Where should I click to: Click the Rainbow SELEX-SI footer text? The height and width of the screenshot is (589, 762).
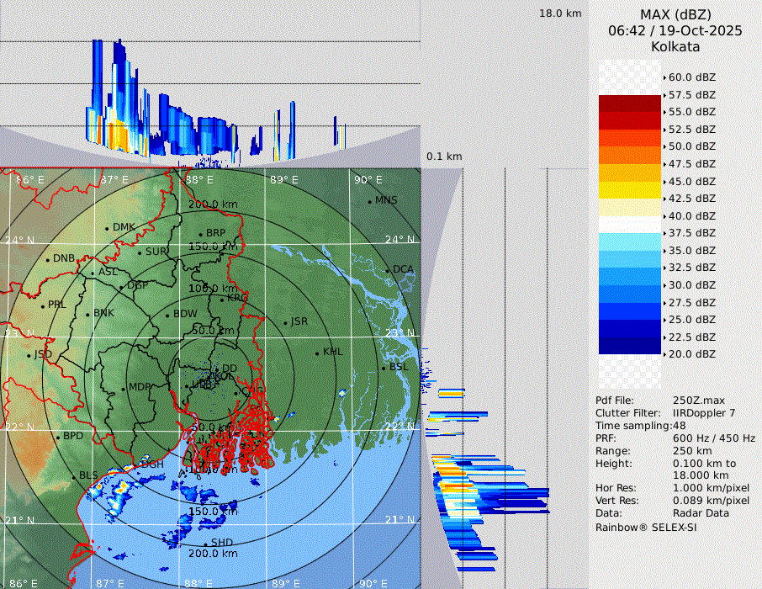click(646, 528)
